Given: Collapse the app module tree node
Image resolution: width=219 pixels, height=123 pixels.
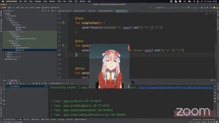Looking at the screenshot, I should pos(4,14).
